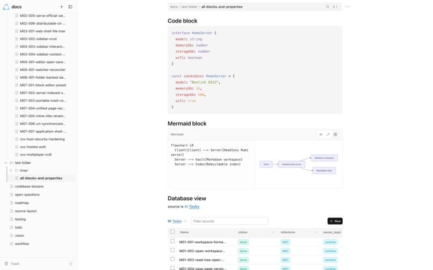The height and width of the screenshot is (270, 433).
Task: Collapse the sidebar using panel icon
Action: (x=70, y=6)
